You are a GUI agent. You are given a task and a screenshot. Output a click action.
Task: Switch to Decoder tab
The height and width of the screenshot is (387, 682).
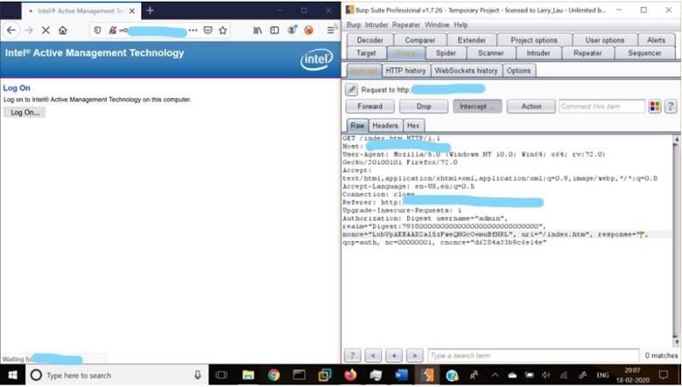[369, 40]
